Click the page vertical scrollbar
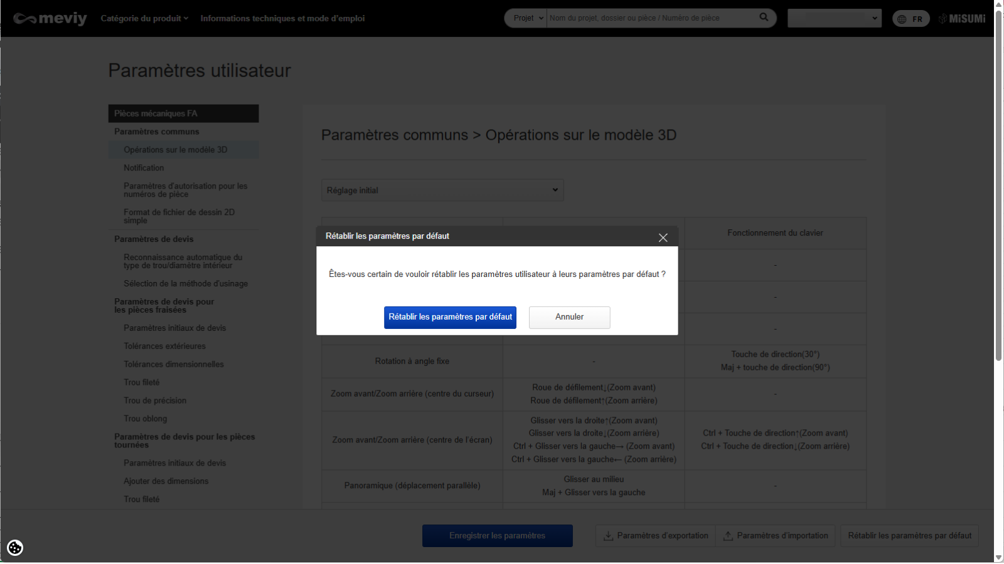This screenshot has width=1004, height=564. (998, 188)
